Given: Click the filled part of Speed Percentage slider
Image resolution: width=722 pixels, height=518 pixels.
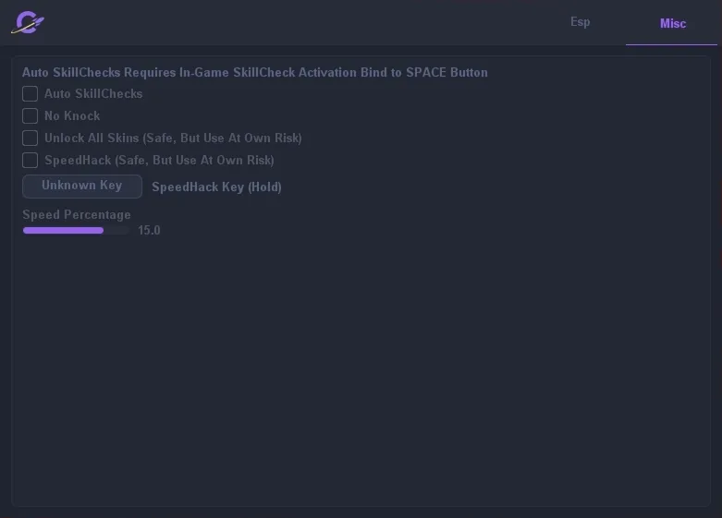Looking at the screenshot, I should 63,231.
